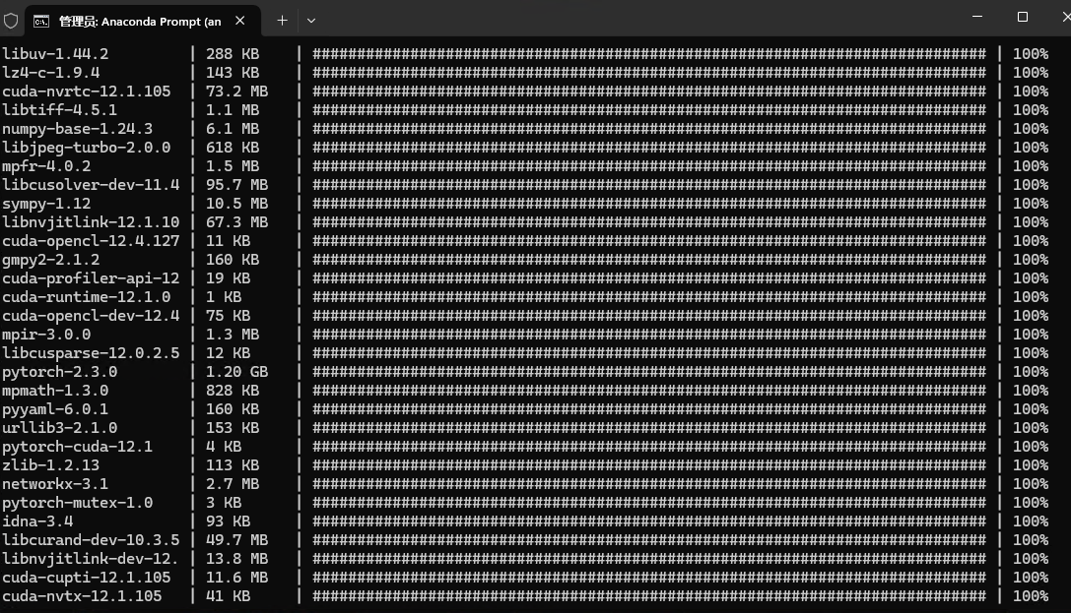The width and height of the screenshot is (1071, 613).
Task: Click the sympy-1.12 package name
Action: [46, 204]
